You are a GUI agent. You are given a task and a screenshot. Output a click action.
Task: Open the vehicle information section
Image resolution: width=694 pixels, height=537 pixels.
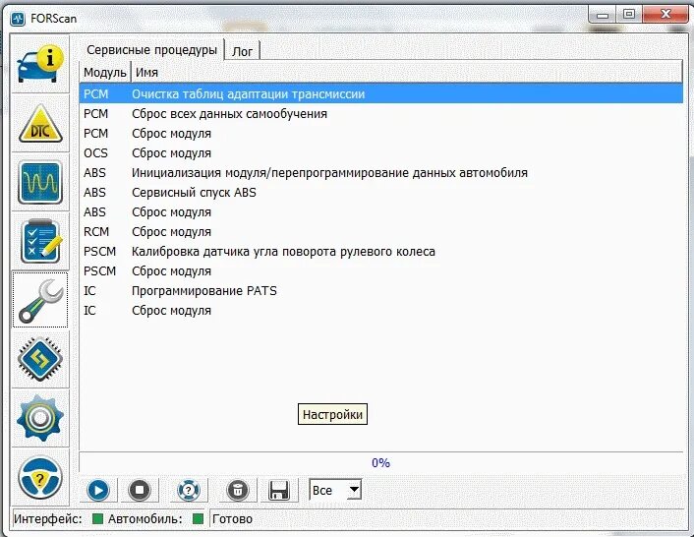point(40,64)
